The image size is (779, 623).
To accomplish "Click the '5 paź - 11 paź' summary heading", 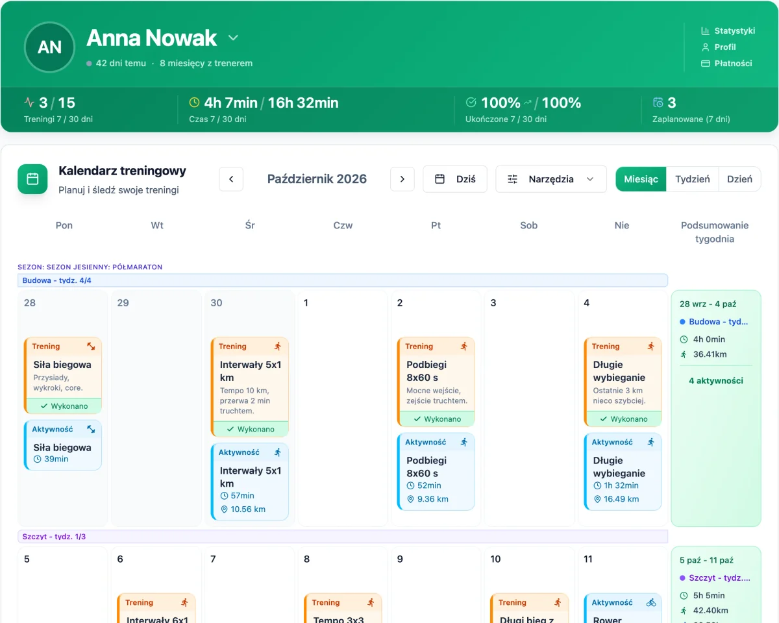I will pyautogui.click(x=707, y=560).
